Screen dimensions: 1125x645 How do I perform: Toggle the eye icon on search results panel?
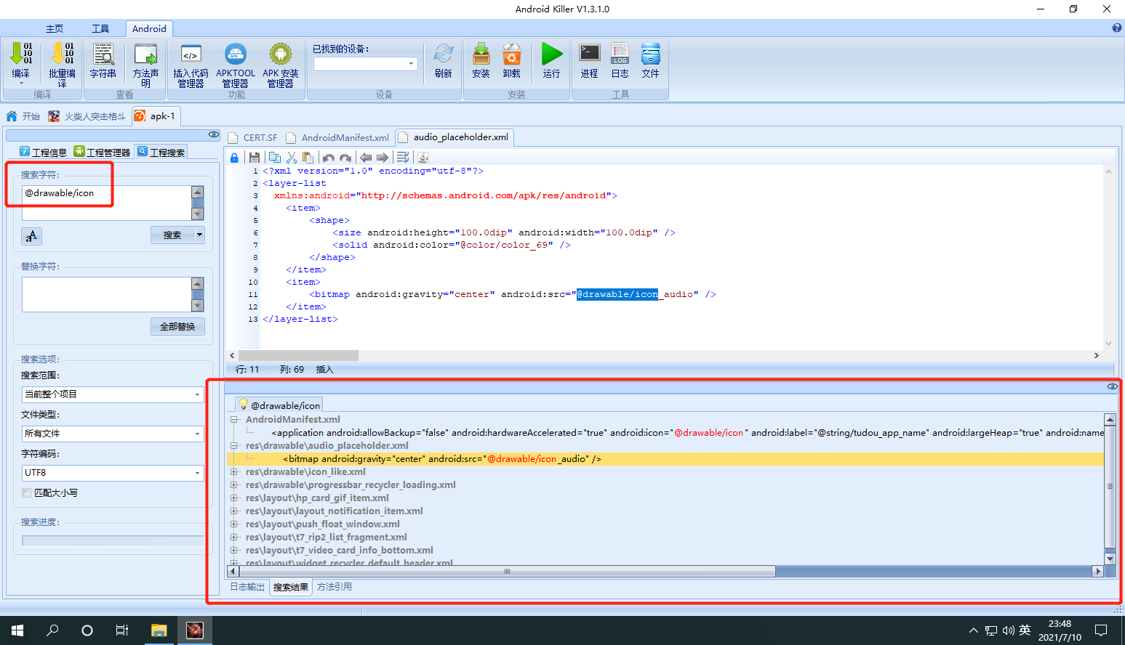coord(1112,386)
